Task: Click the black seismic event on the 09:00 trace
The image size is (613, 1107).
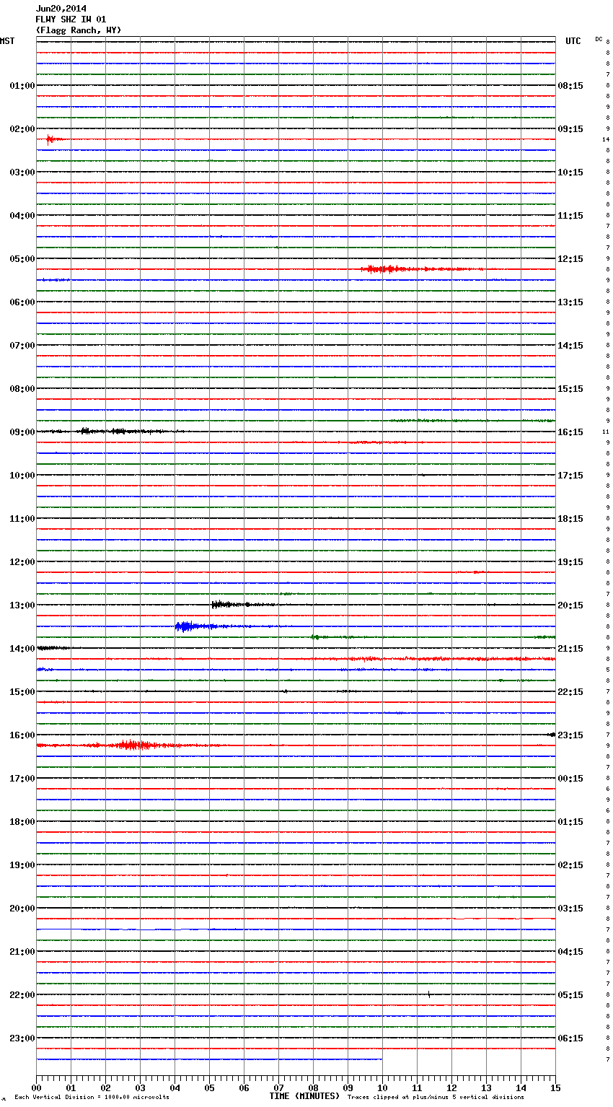Action: 115,432
